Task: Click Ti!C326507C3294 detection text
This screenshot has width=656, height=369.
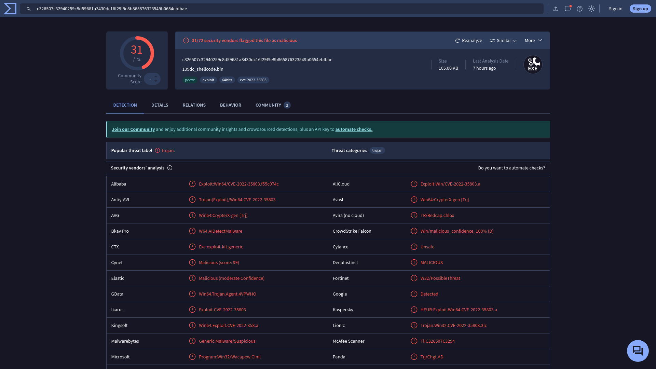Action: point(438,341)
